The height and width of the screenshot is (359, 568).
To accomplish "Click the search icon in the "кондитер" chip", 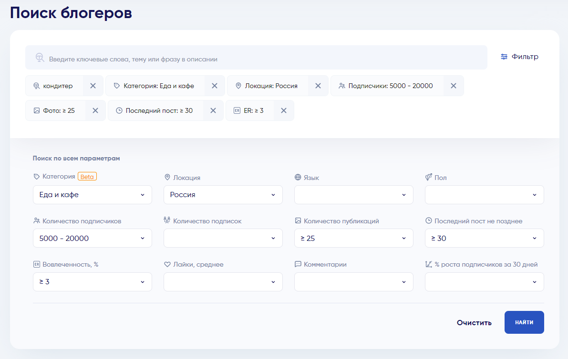I will pyautogui.click(x=37, y=86).
